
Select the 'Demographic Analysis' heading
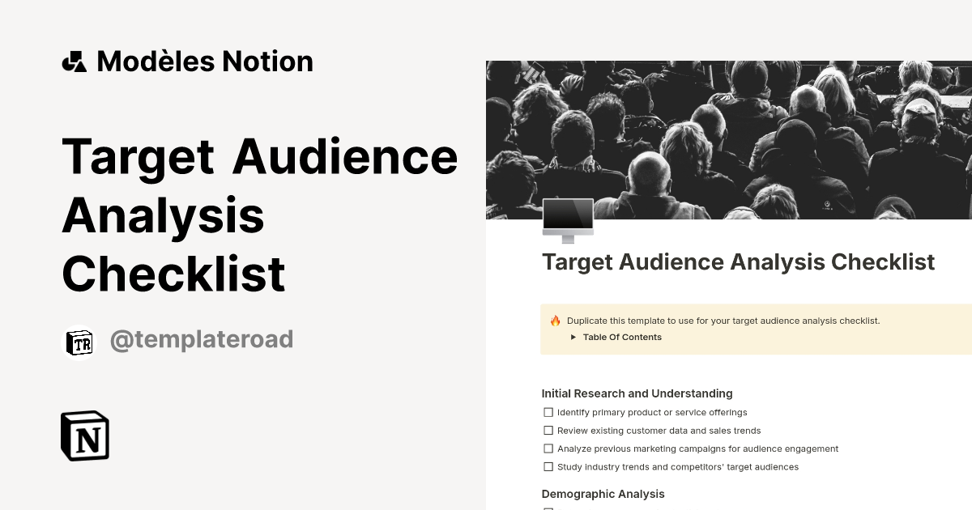tap(603, 494)
